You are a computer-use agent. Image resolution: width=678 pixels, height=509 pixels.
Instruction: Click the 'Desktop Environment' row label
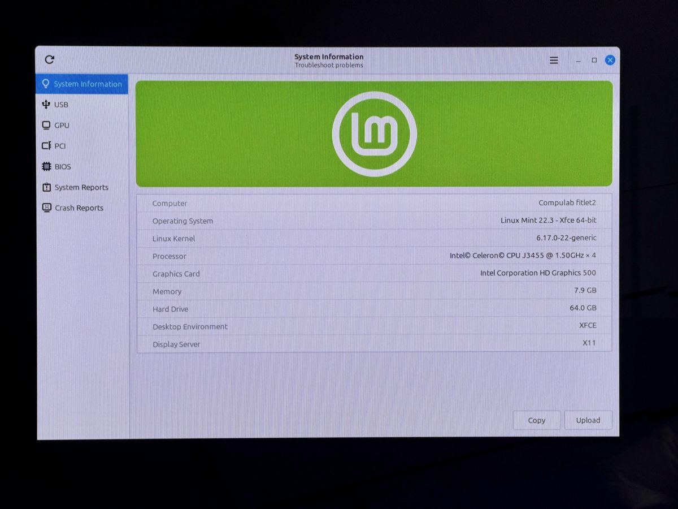[190, 327]
